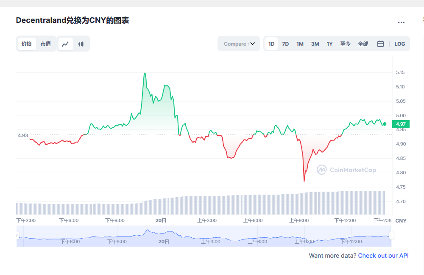Choose the 3M time range
This screenshot has height=275, width=424.
click(315, 44)
